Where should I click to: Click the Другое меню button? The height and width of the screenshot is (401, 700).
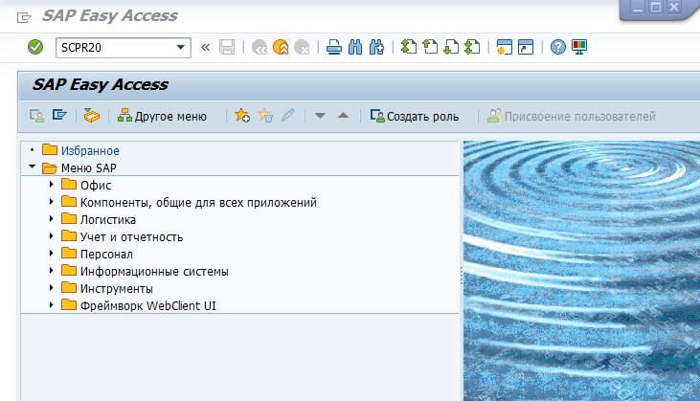coord(162,116)
